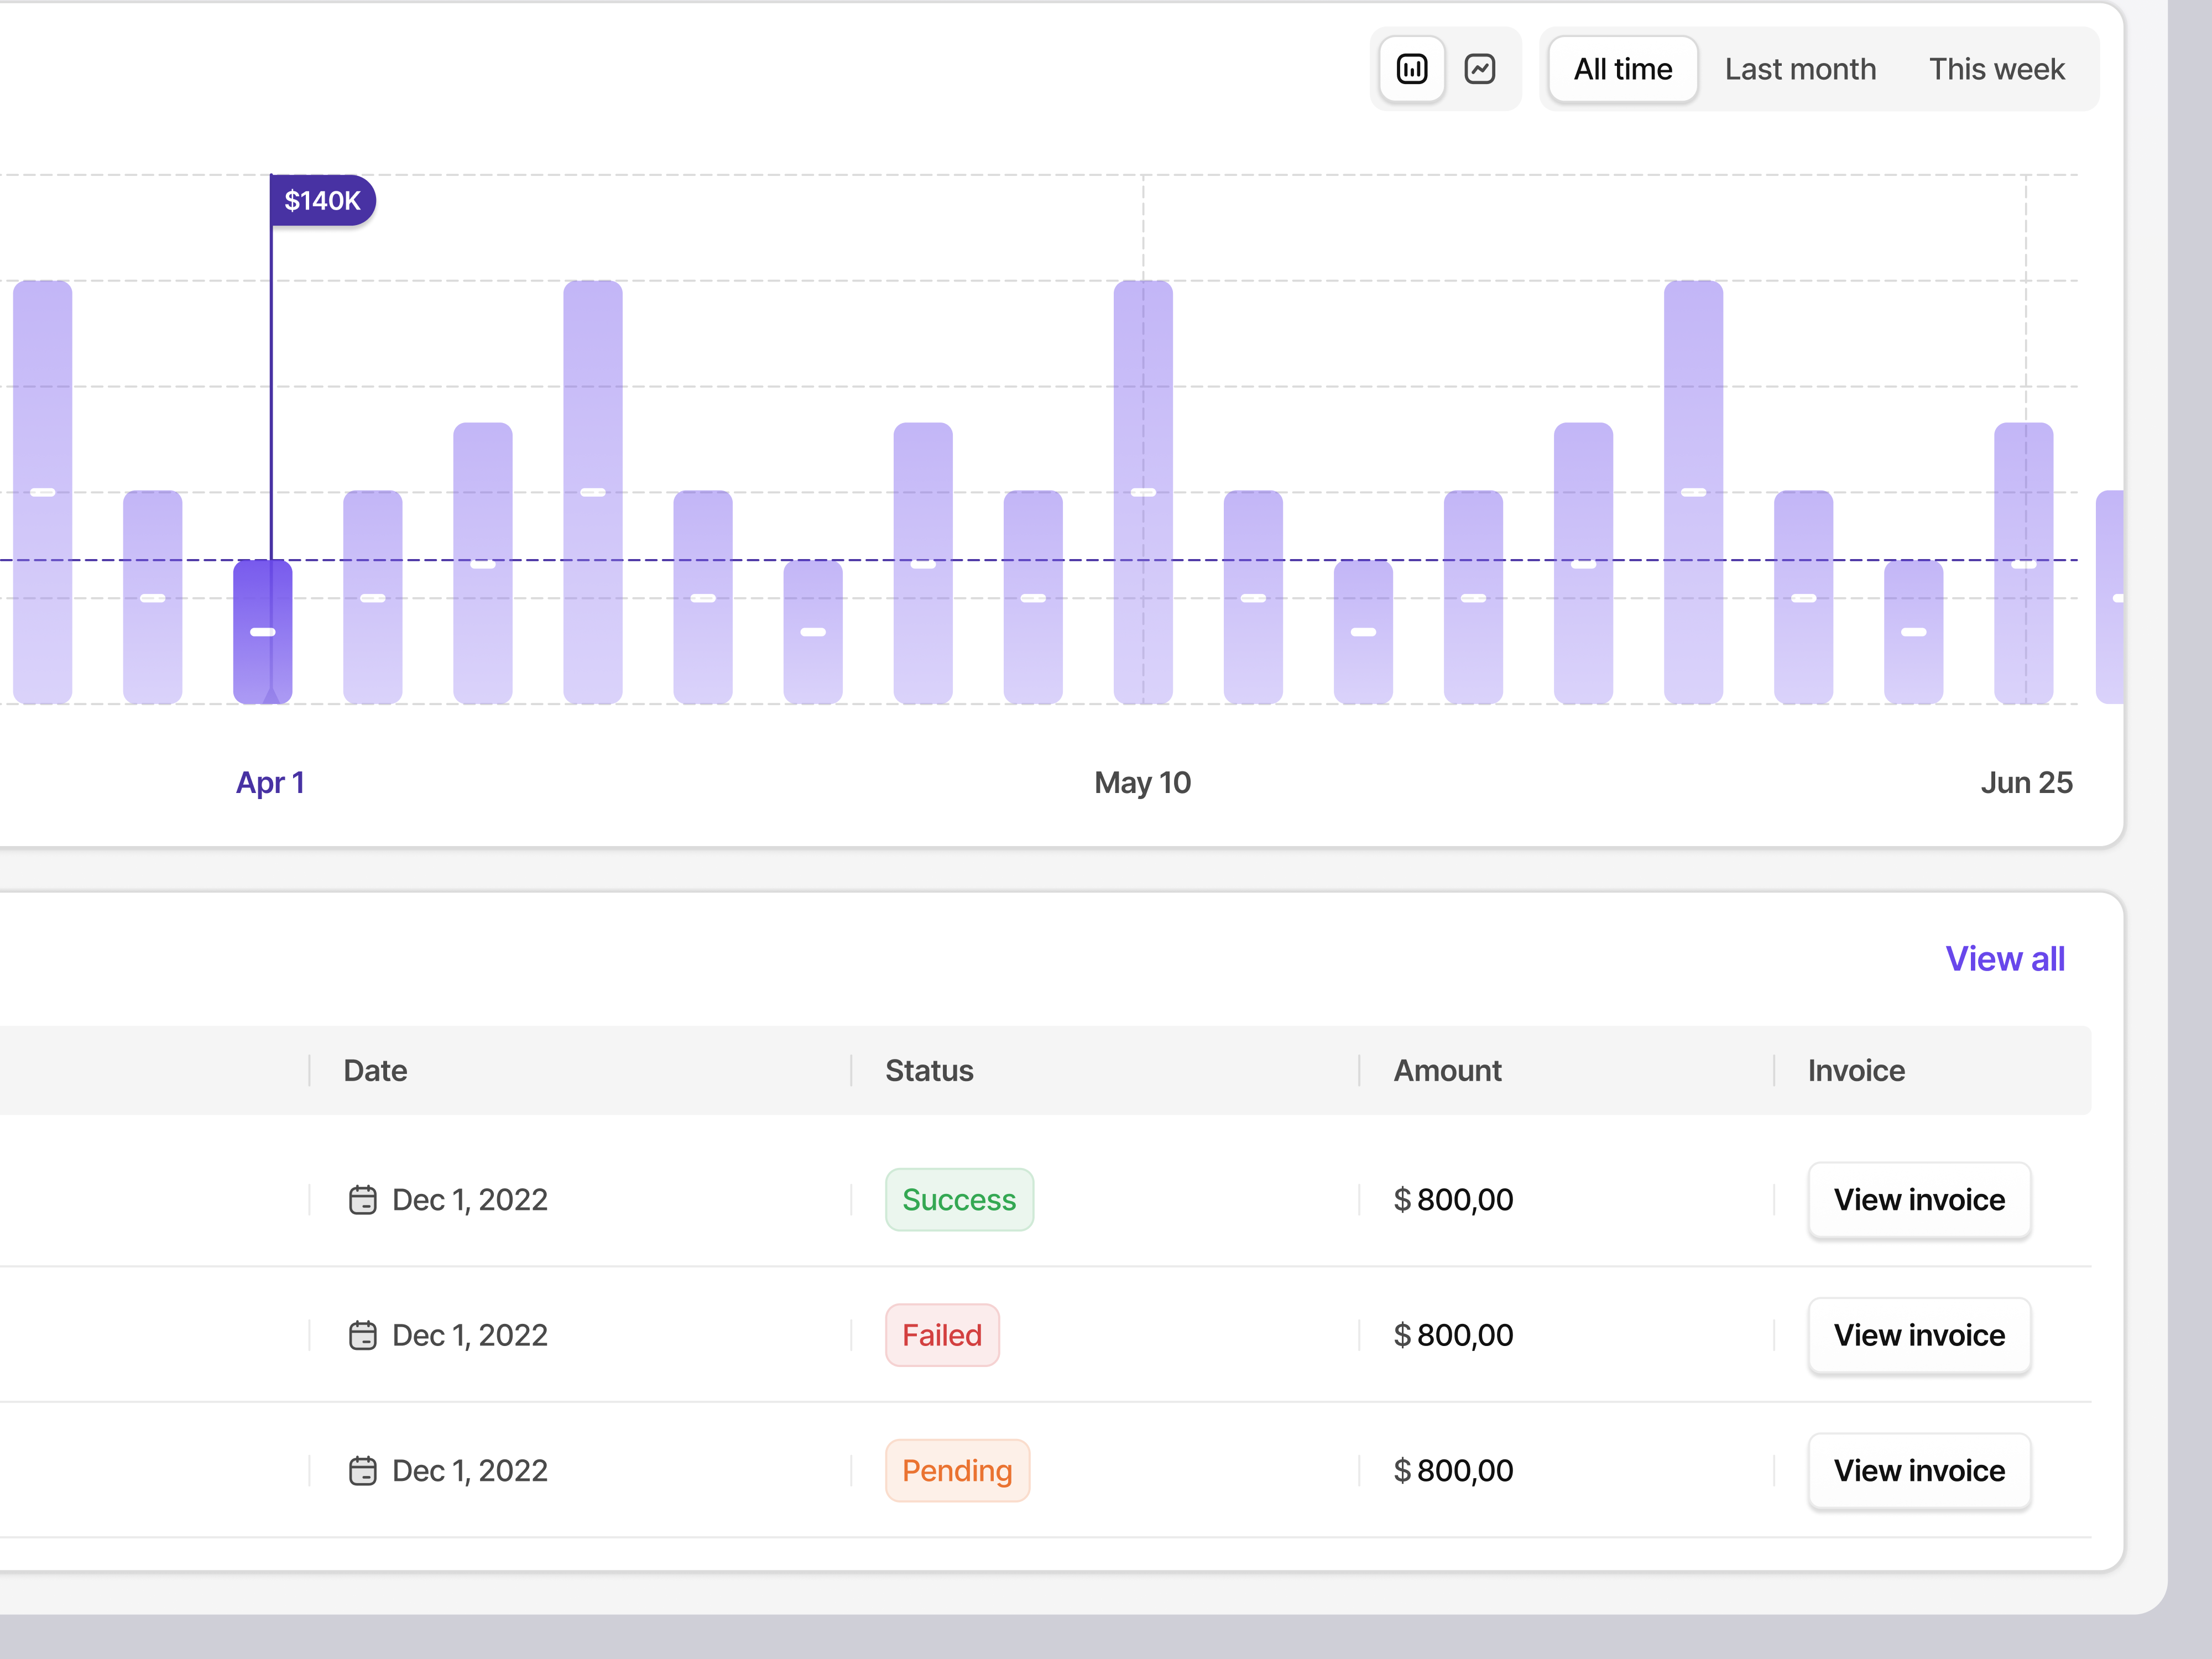Click the green Success status badge
The height and width of the screenshot is (1659, 2212).
tap(958, 1199)
